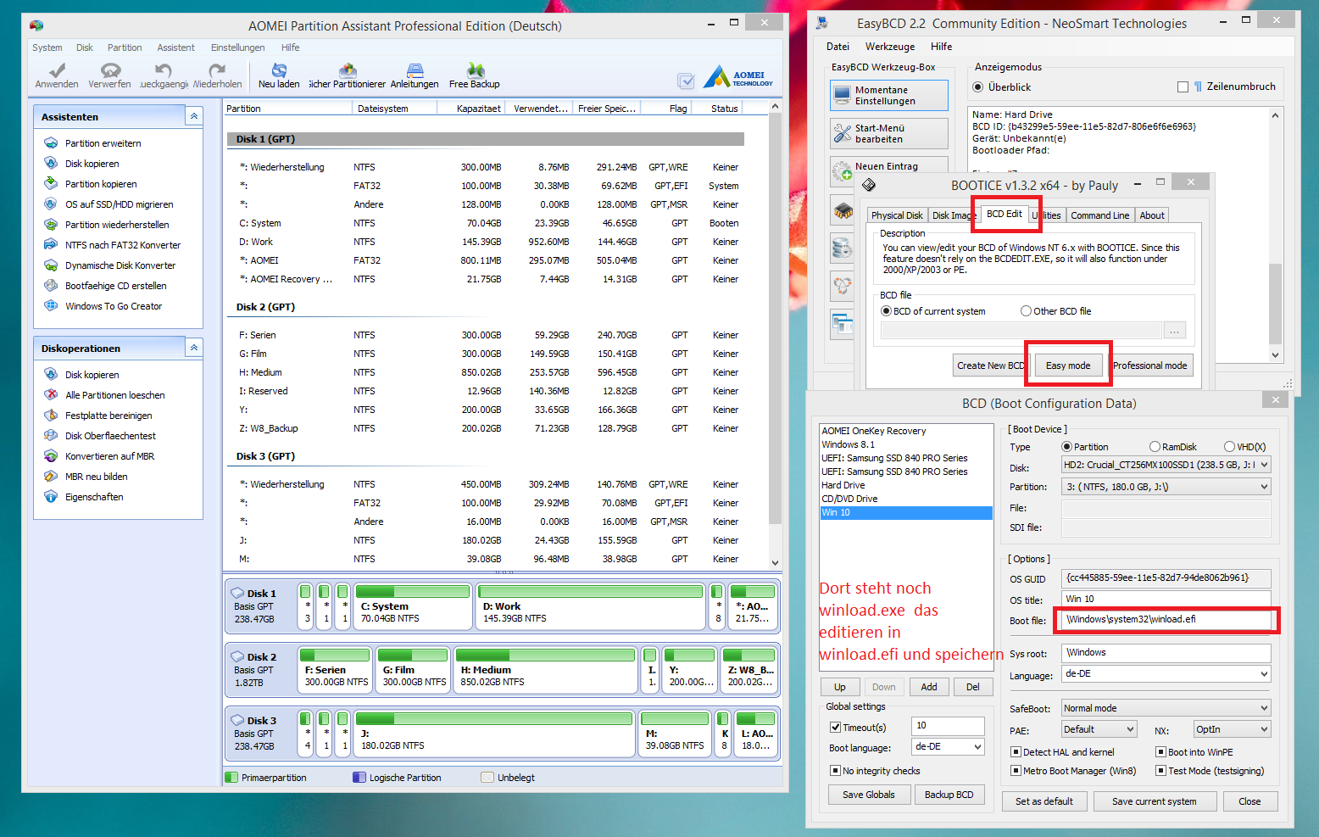The height and width of the screenshot is (837, 1319).
Task: Select BCD of current system option
Action: tap(886, 311)
